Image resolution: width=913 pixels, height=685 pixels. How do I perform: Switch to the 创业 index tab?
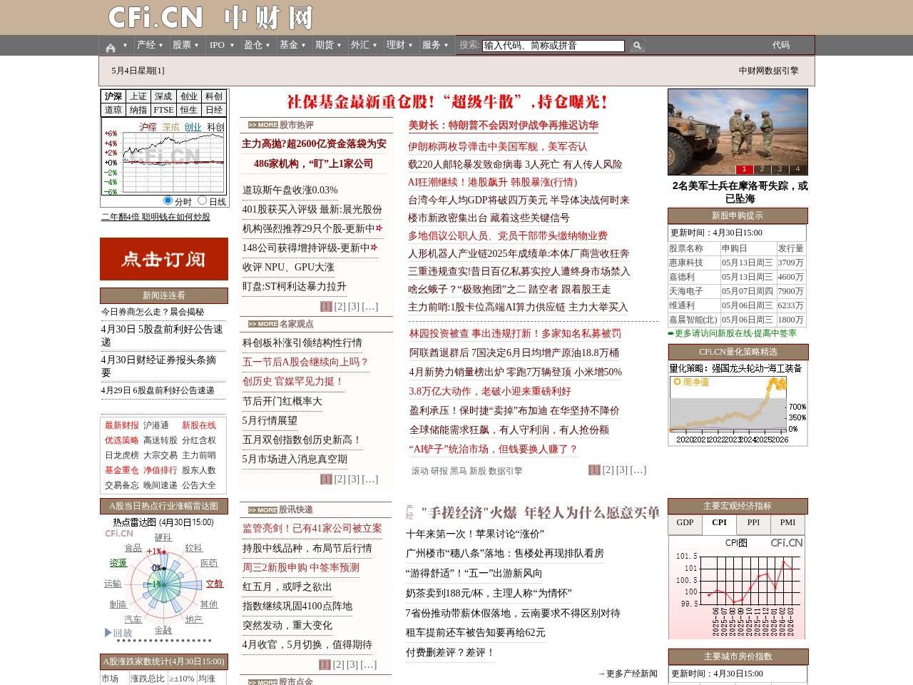(x=189, y=96)
